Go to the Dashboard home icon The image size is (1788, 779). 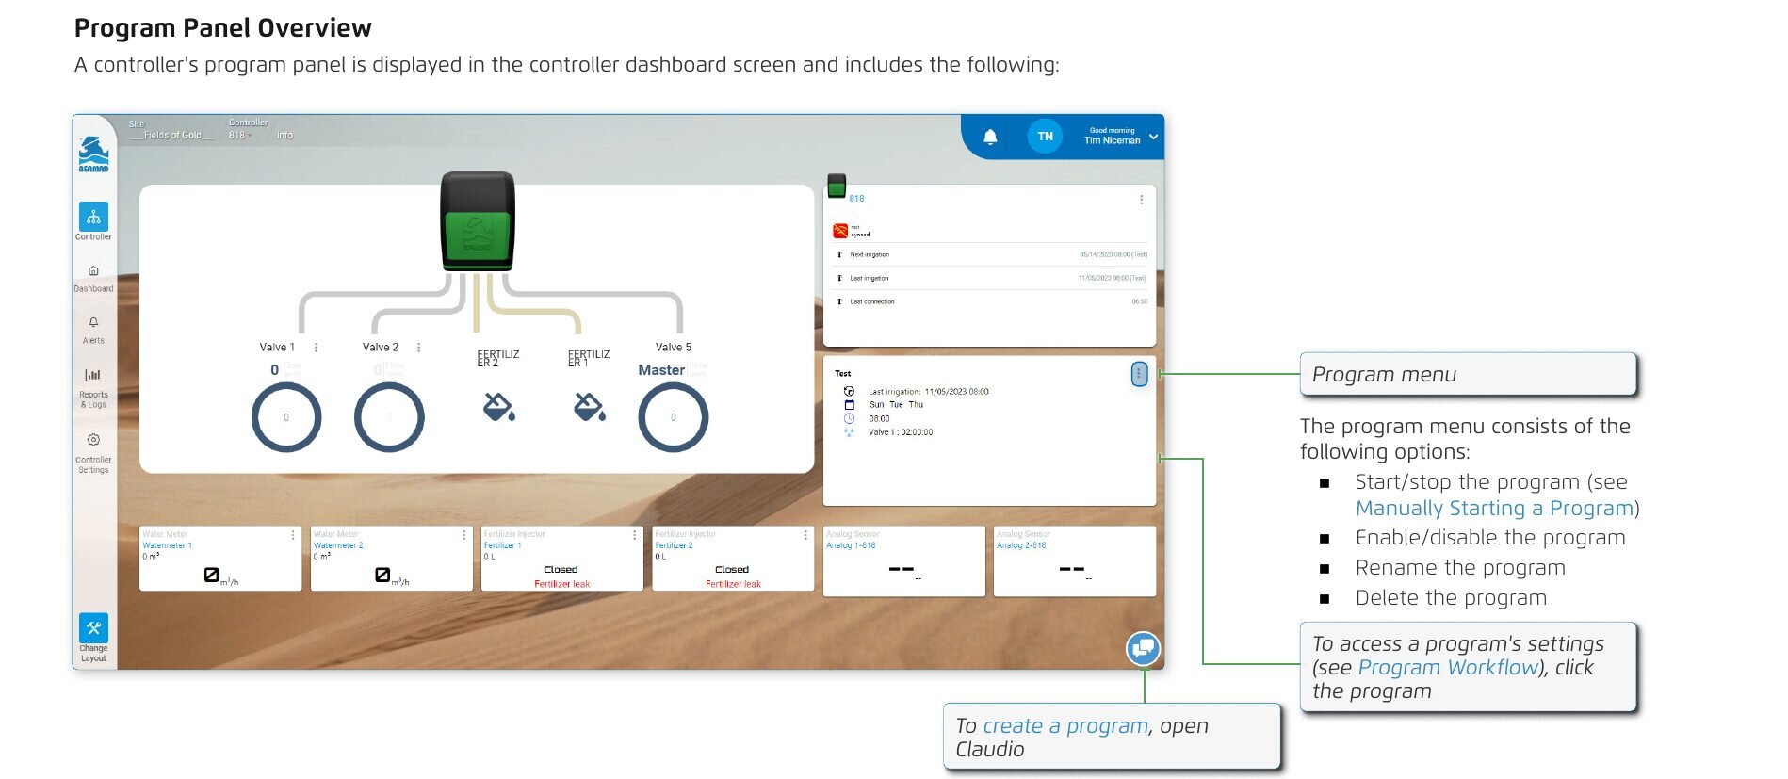coord(93,270)
